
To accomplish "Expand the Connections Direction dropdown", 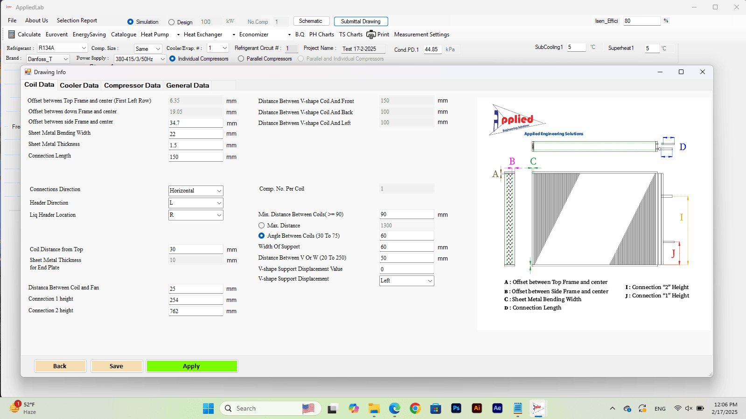I will tap(196, 191).
